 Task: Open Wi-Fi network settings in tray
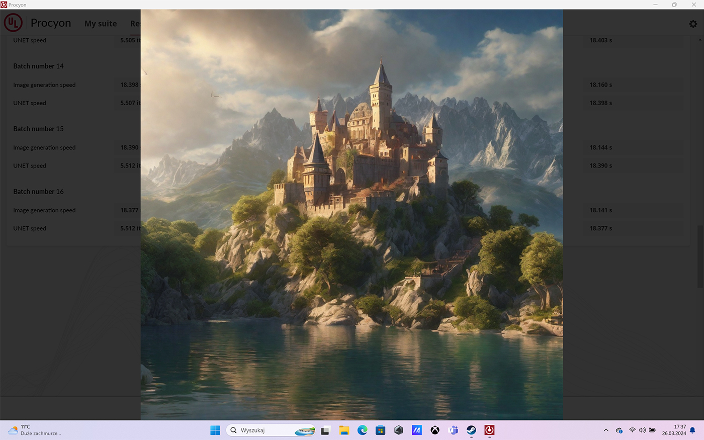[632, 430]
